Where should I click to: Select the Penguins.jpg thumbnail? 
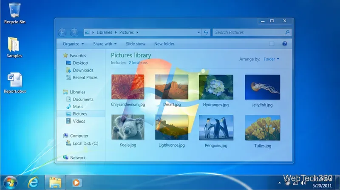pyautogui.click(x=216, y=128)
